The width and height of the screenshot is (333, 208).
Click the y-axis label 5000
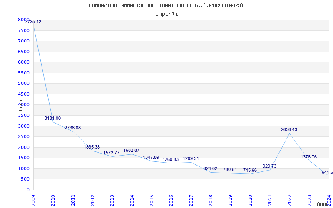[x=24, y=84]
